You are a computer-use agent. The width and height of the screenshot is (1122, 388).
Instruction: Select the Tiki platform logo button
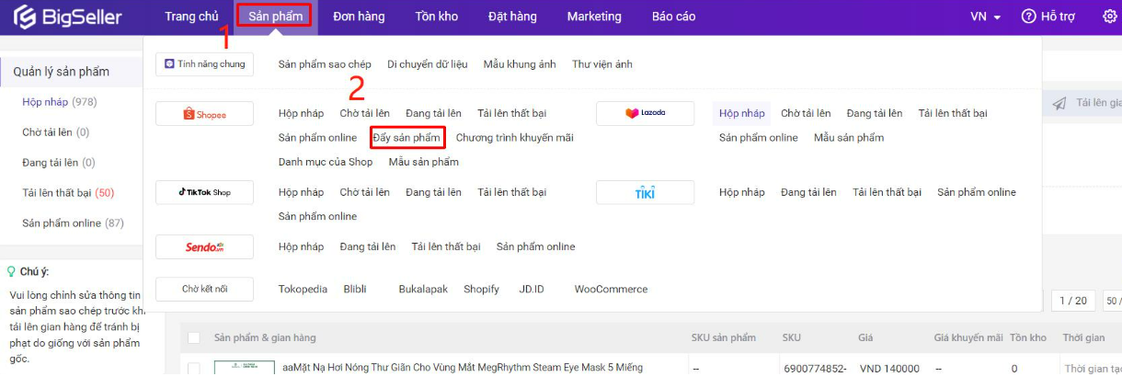[x=645, y=192]
